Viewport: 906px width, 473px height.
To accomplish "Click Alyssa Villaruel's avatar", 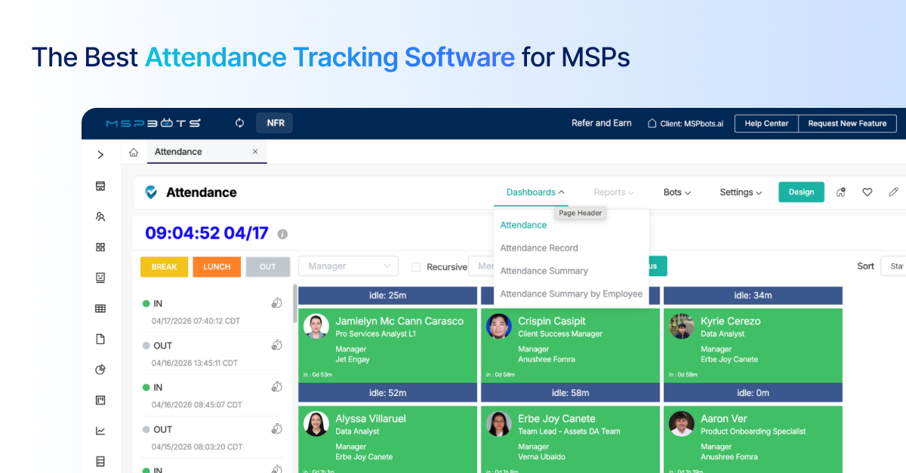I will click(x=316, y=424).
